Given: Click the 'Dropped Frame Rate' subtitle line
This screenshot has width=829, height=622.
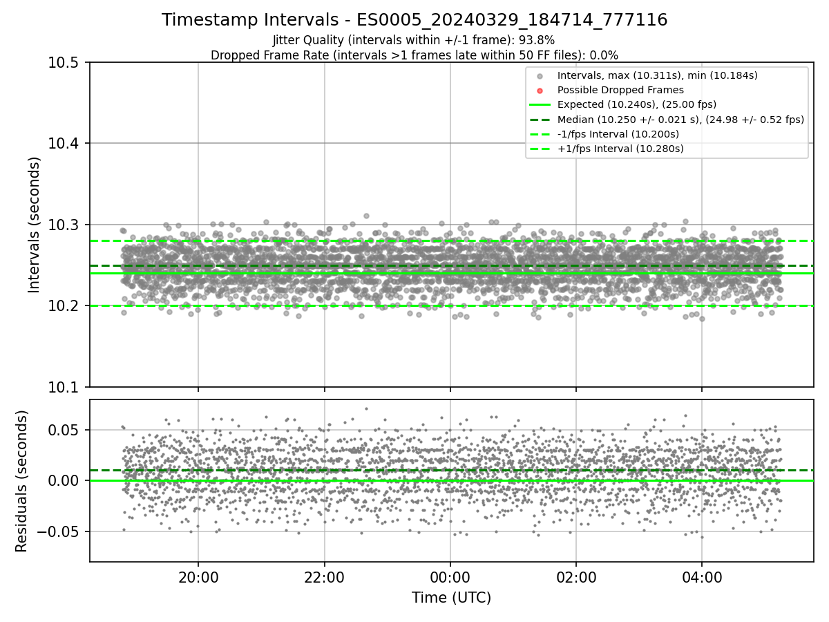Looking at the screenshot, I should (x=414, y=55).
